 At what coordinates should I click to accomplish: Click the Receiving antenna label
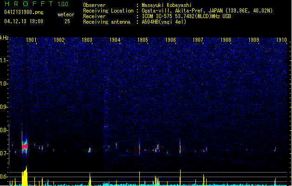(x=107, y=22)
